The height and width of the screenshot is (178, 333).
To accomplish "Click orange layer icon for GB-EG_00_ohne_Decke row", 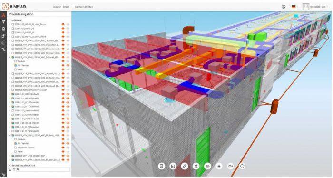I will [x=63, y=24].
